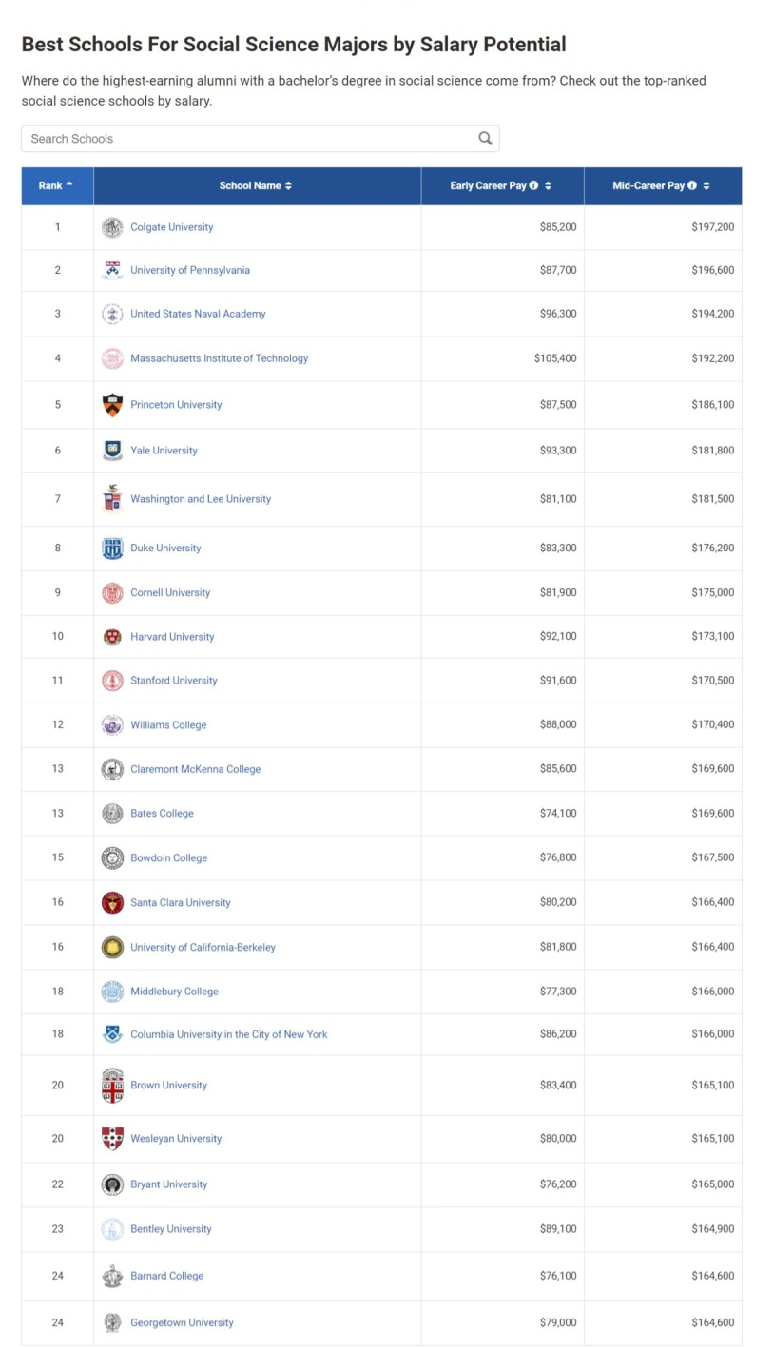Open the Georgetown University link
The height and width of the screenshot is (1348, 774).
click(x=182, y=1323)
